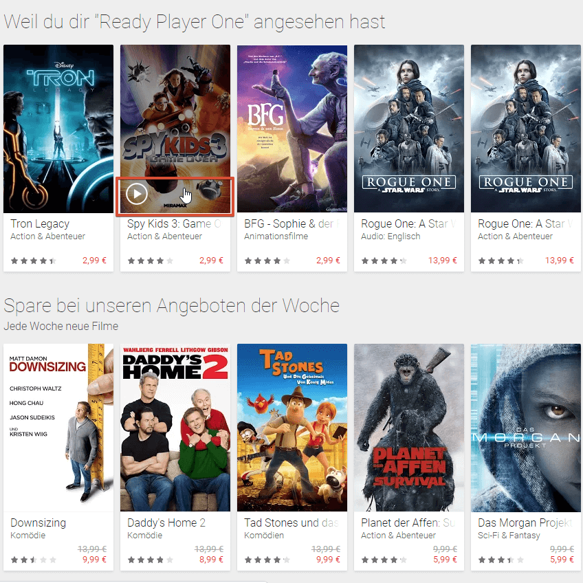Buy Tron Legacy for 2,99 €
Image resolution: width=583 pixels, height=583 pixels.
coord(94,261)
